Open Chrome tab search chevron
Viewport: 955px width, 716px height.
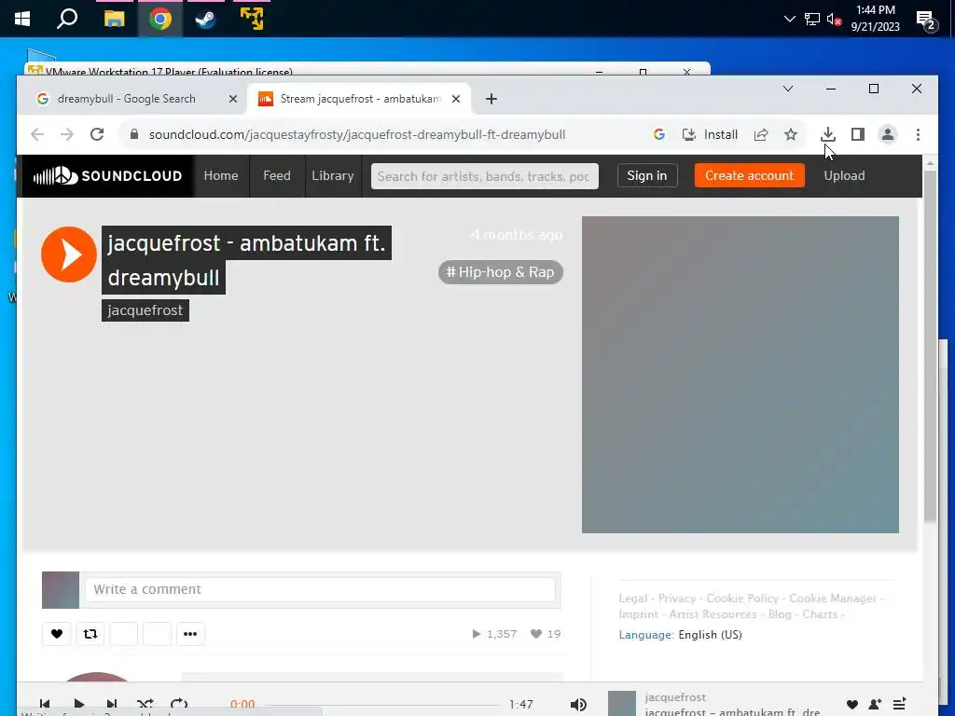(787, 89)
